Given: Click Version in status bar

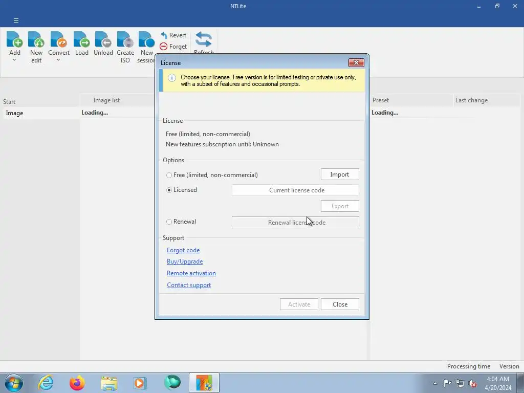Looking at the screenshot, I should 509,366.
